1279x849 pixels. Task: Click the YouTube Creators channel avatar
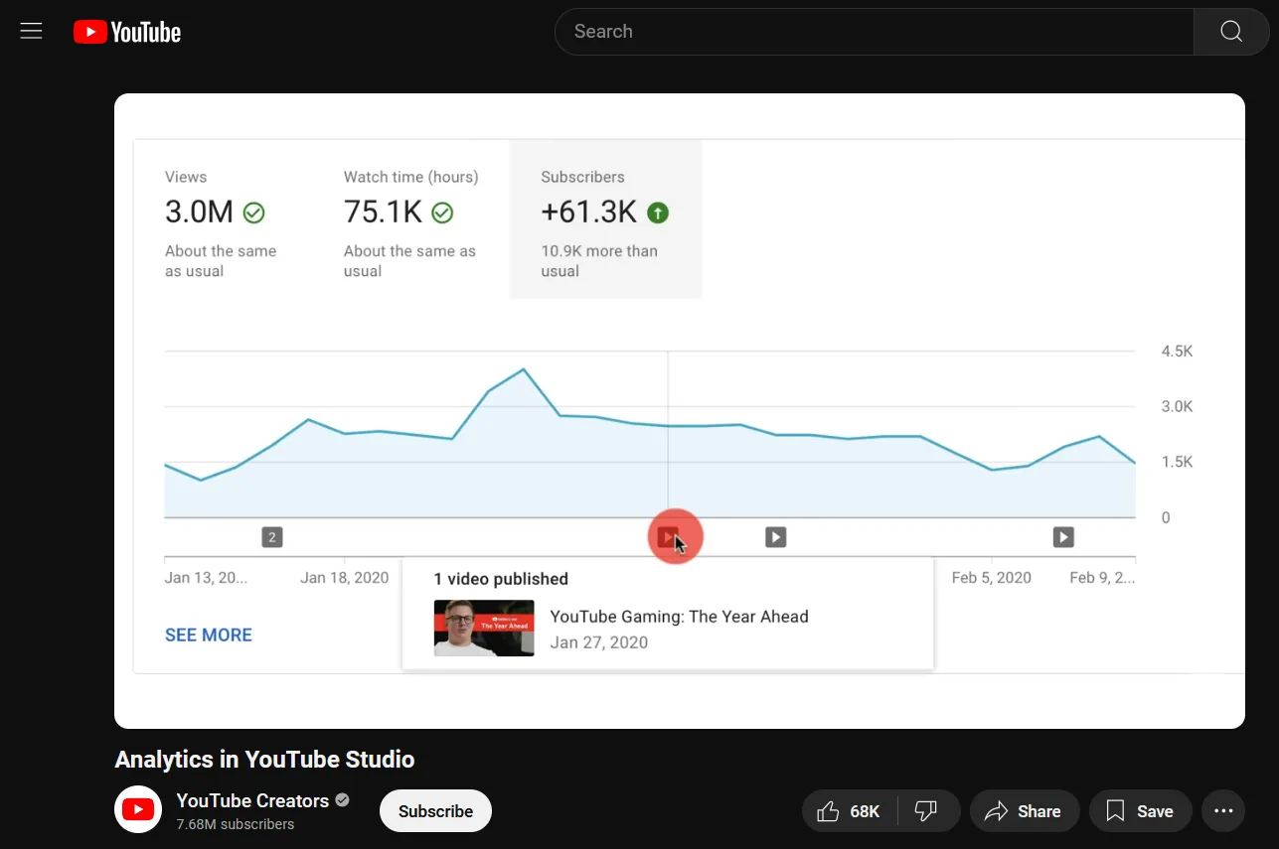(138, 809)
